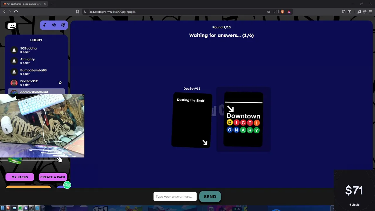Click the DocSav912 label above black card

(x=192, y=89)
